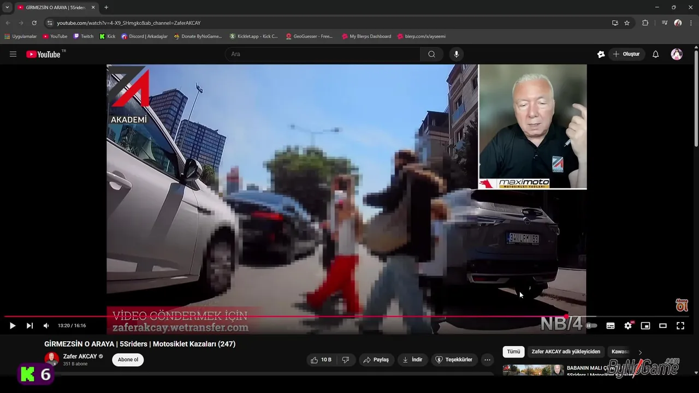Open the YouTube bookmark
The width and height of the screenshot is (699, 393).
pyautogui.click(x=55, y=37)
